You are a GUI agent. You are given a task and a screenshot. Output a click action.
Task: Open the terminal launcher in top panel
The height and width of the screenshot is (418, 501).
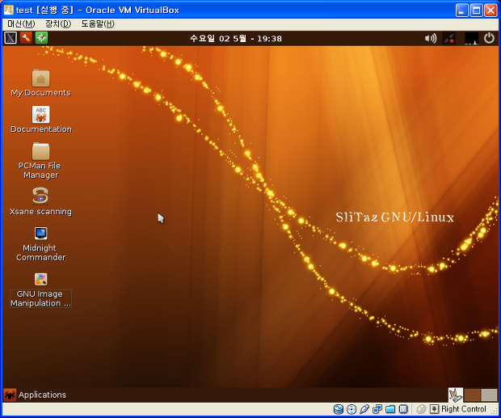[11, 38]
